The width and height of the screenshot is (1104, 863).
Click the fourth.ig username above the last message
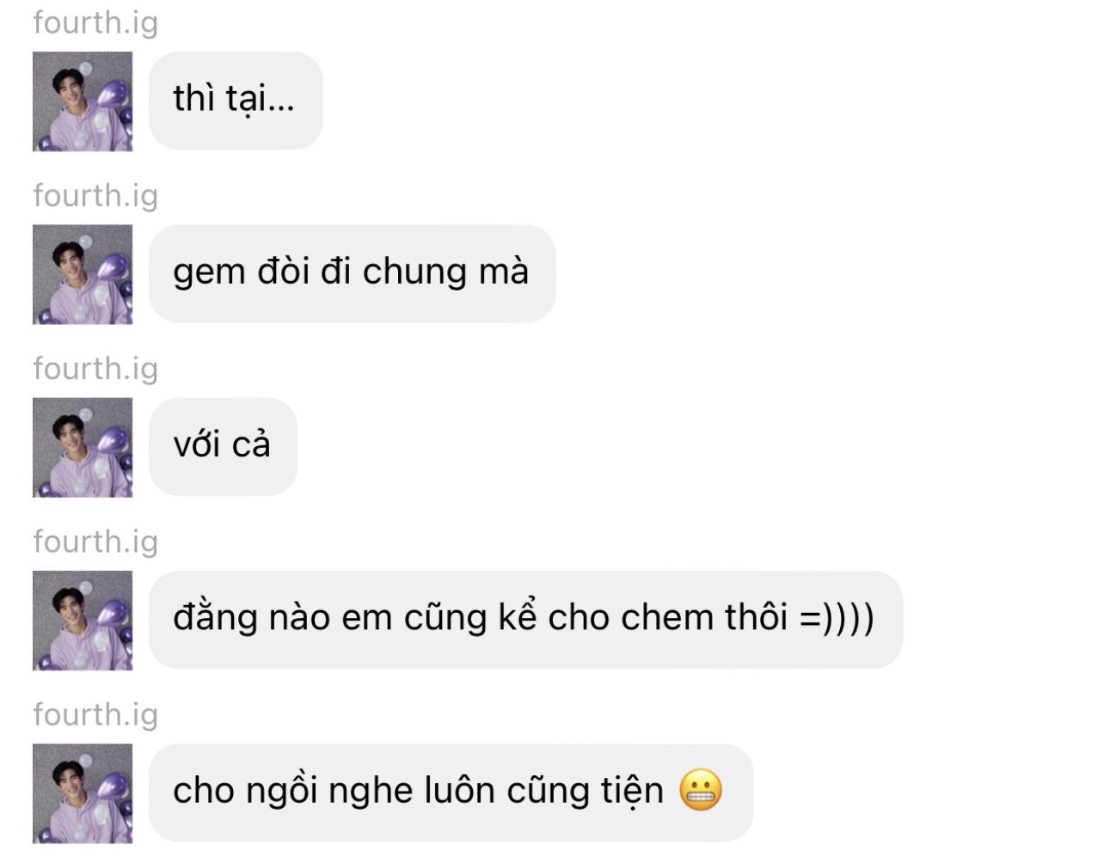[x=95, y=714]
